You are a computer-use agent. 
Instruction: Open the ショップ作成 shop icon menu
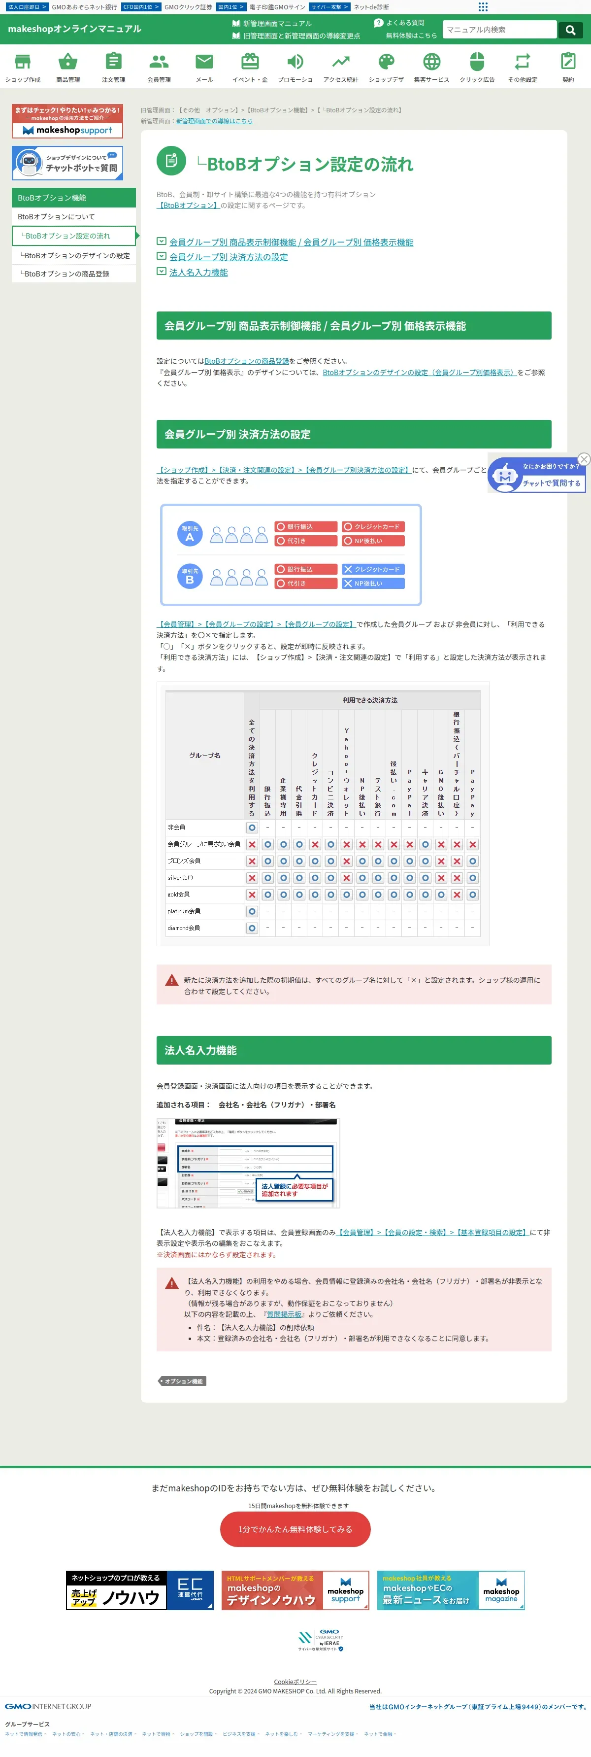23,67
